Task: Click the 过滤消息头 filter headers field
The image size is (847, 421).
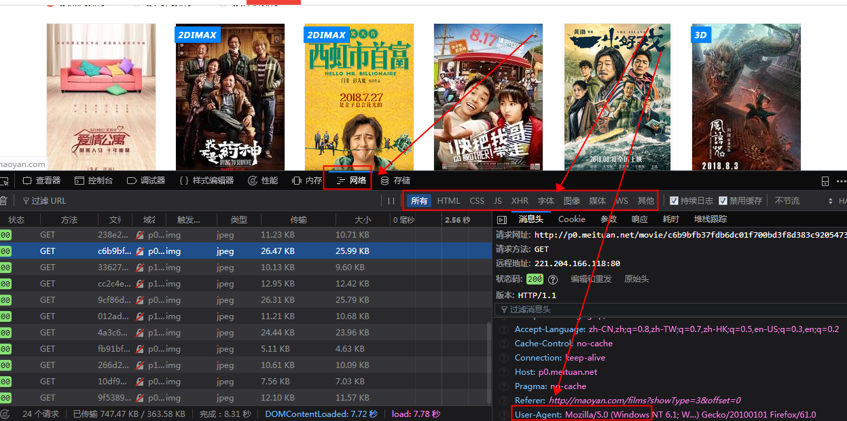Action: 671,309
